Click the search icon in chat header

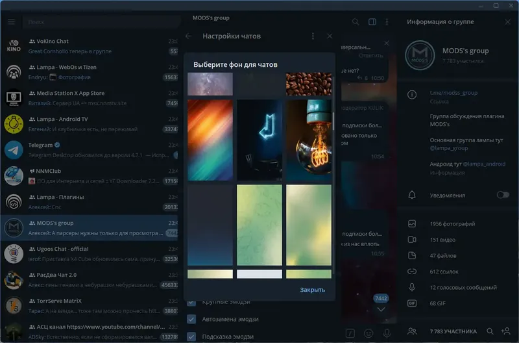(x=356, y=22)
